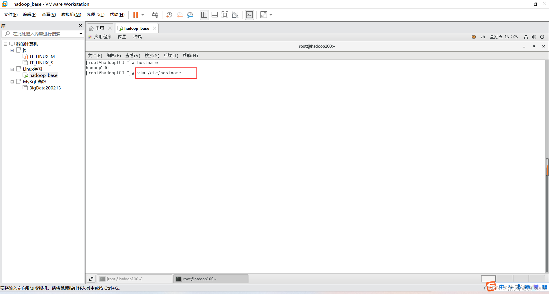This screenshot has height=294, width=549.
Task: Select the first workspace switcher box
Action: 488,279
